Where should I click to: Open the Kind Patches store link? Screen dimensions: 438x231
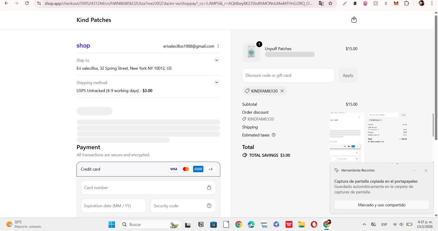tap(94, 20)
